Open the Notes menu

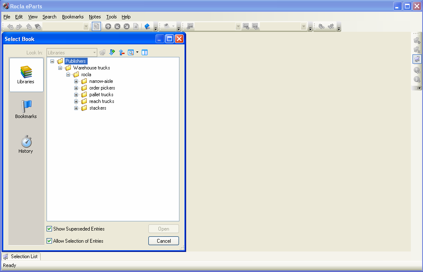(x=95, y=17)
